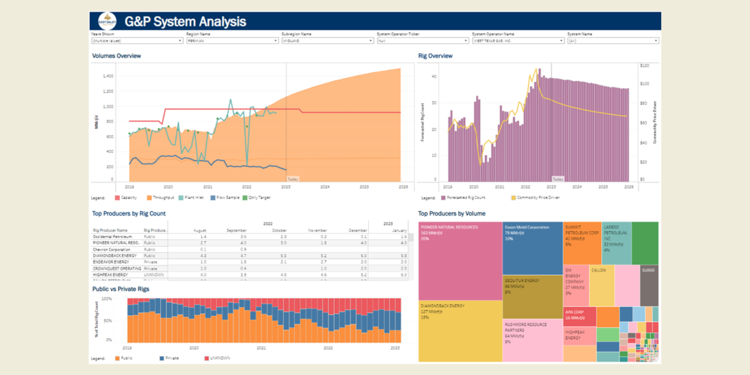Click the November column header
The height and width of the screenshot is (375, 750).
[x=317, y=231]
